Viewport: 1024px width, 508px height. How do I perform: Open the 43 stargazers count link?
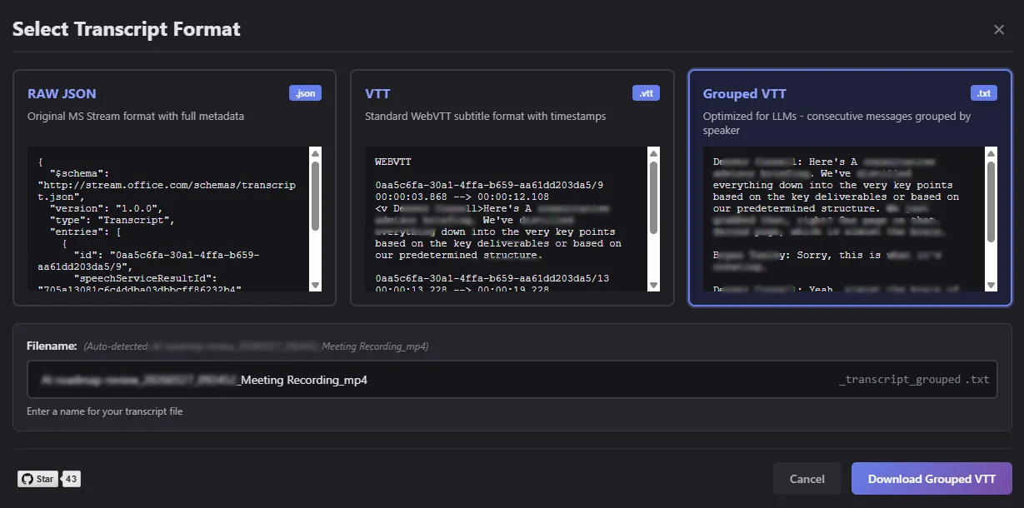click(x=72, y=479)
